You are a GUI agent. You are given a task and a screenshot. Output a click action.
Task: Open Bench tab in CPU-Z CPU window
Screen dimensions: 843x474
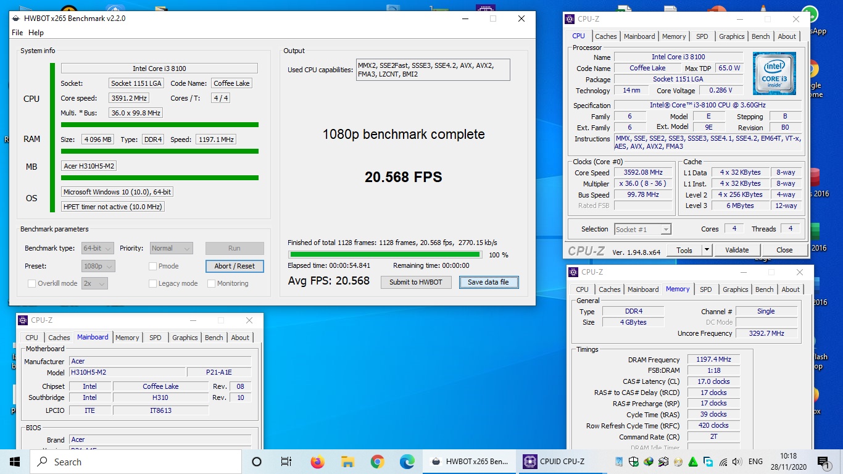coord(761,36)
